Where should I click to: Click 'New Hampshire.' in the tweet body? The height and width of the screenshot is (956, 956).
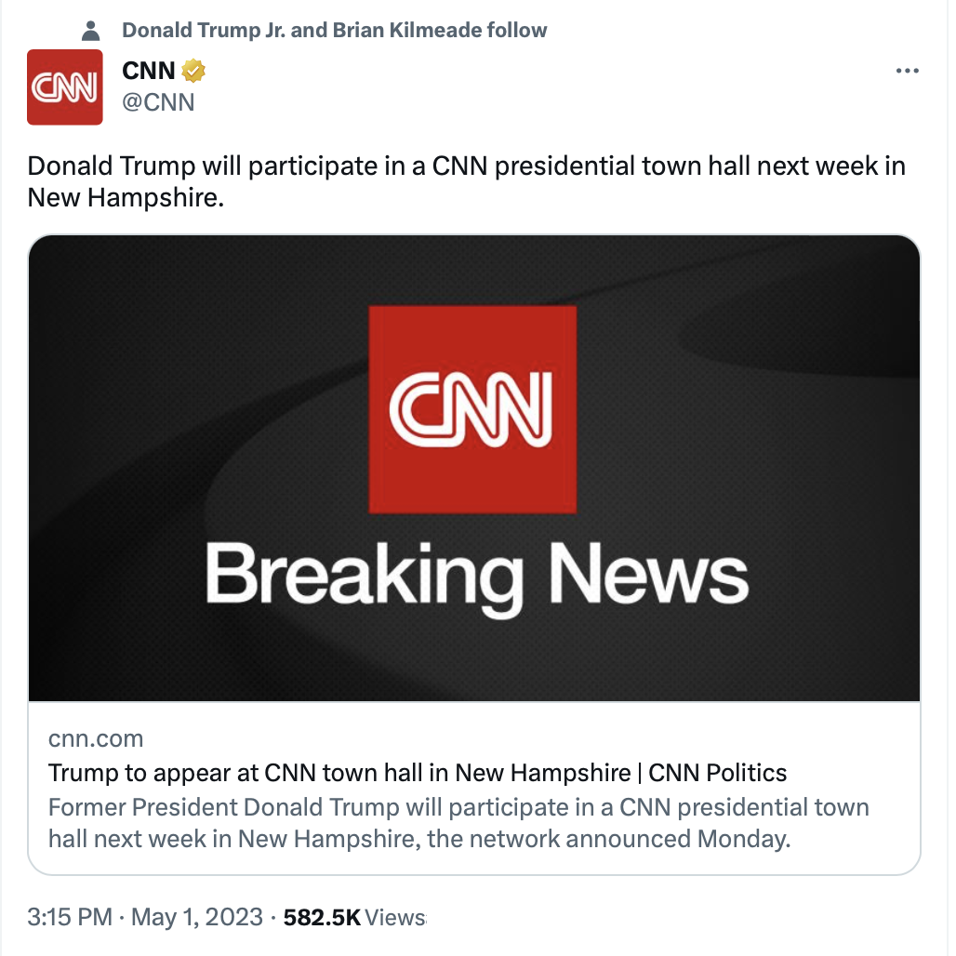pyautogui.click(x=126, y=197)
